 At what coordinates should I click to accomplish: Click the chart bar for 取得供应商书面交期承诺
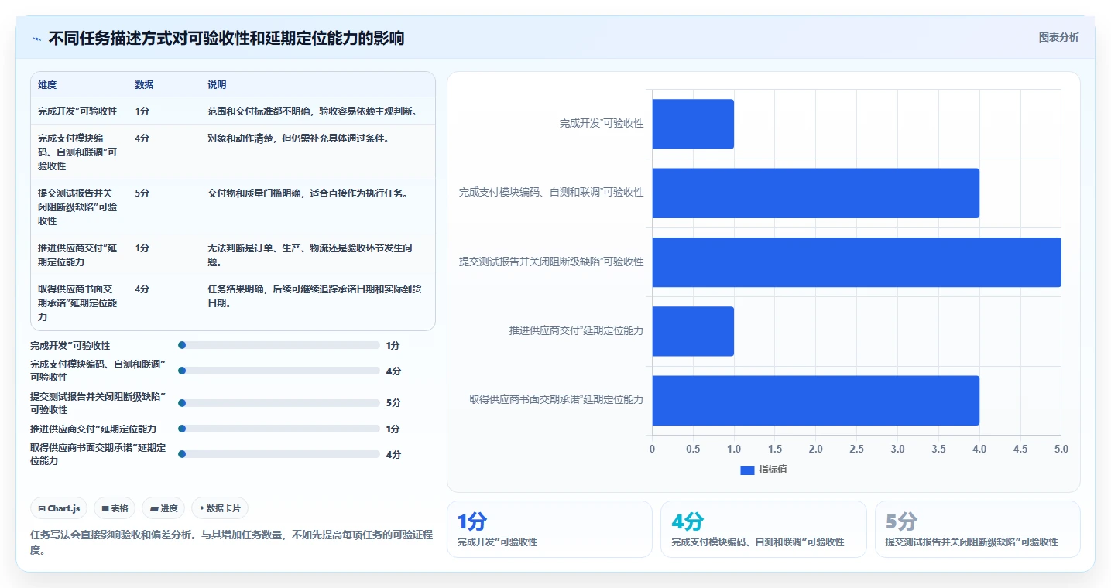point(816,400)
